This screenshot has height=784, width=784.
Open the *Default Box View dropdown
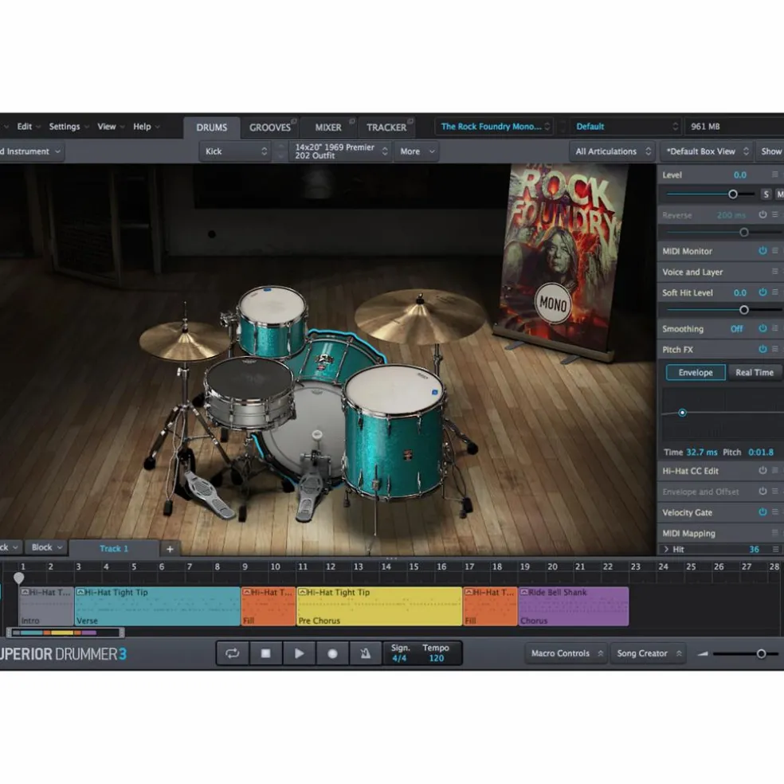click(x=707, y=151)
